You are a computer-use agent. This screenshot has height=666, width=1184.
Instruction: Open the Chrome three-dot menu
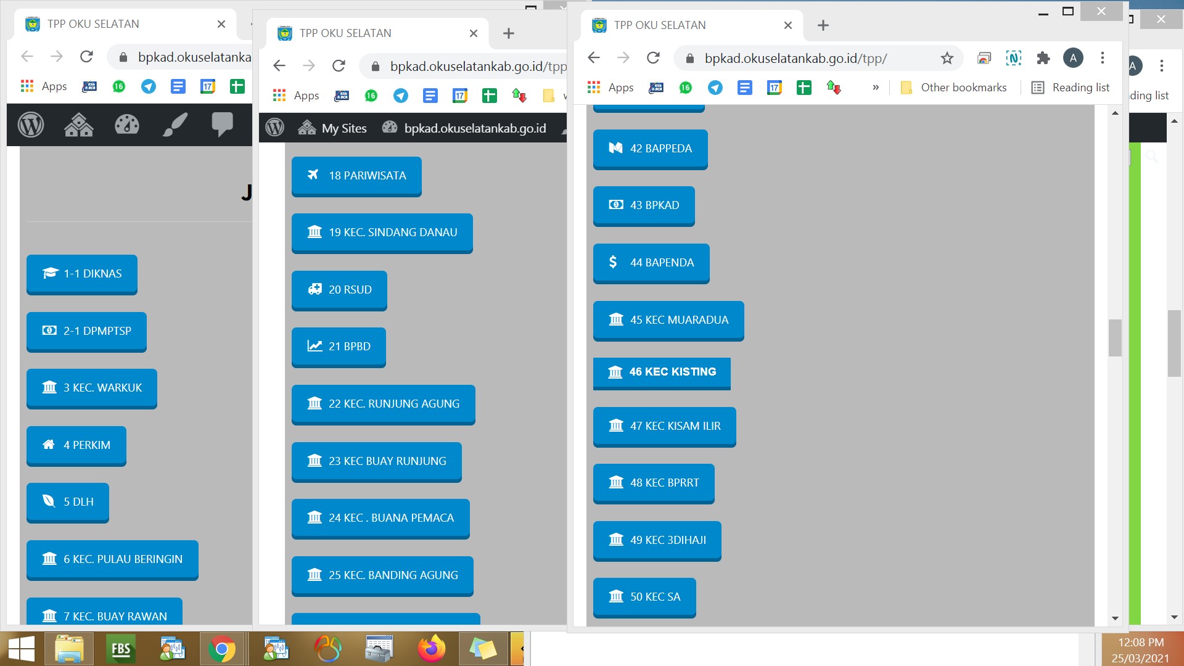[x=1103, y=59]
